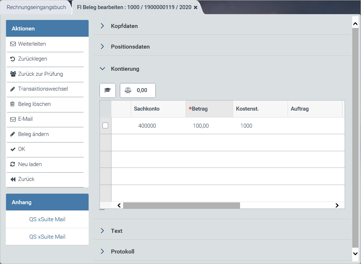Click the rewind icon for Zurück

point(13,179)
